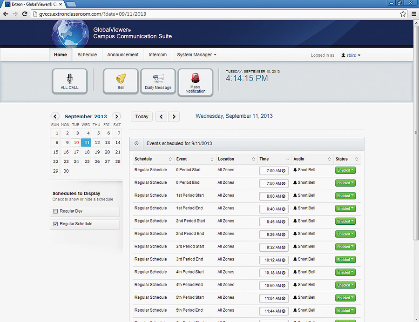The height and width of the screenshot is (322, 419).
Task: Open a new browser tab
Action: tap(71, 4)
